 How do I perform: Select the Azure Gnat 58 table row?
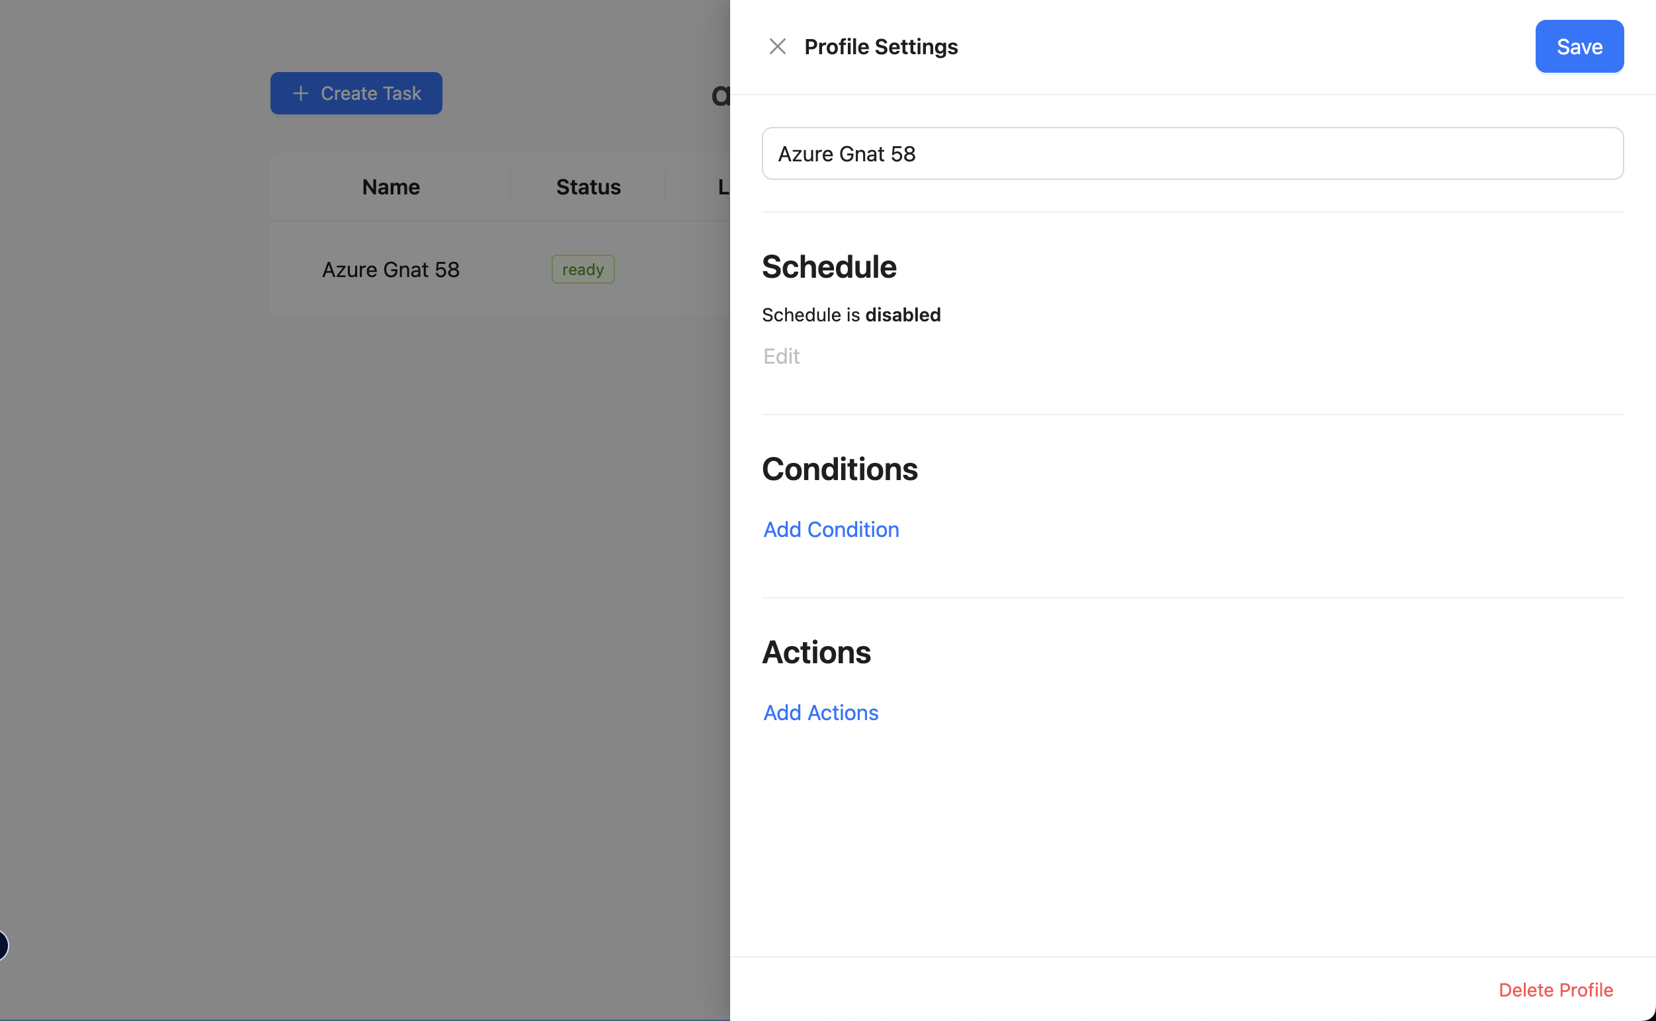tap(390, 269)
